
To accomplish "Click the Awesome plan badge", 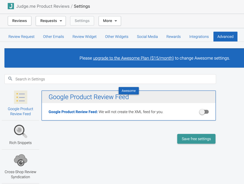I will 129,91.
